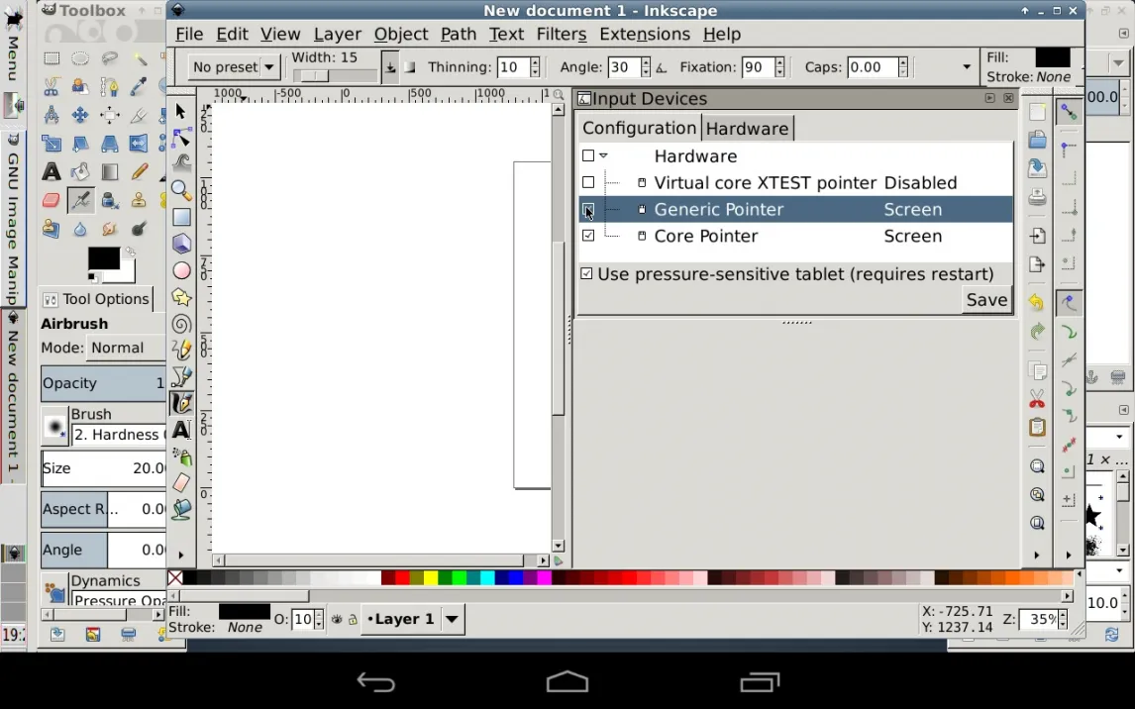Toggle the Generic Pointer checkbox

[x=588, y=210]
